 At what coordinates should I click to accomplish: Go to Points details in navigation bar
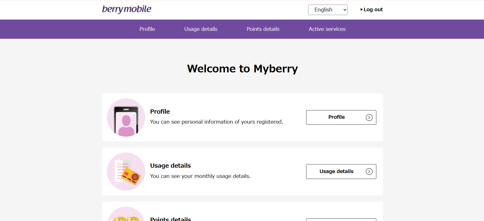263,29
